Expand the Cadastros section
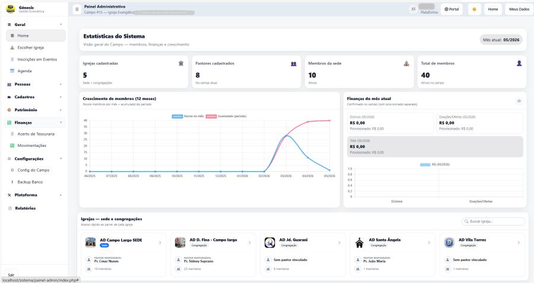This screenshot has height=283, width=534. 35,97
